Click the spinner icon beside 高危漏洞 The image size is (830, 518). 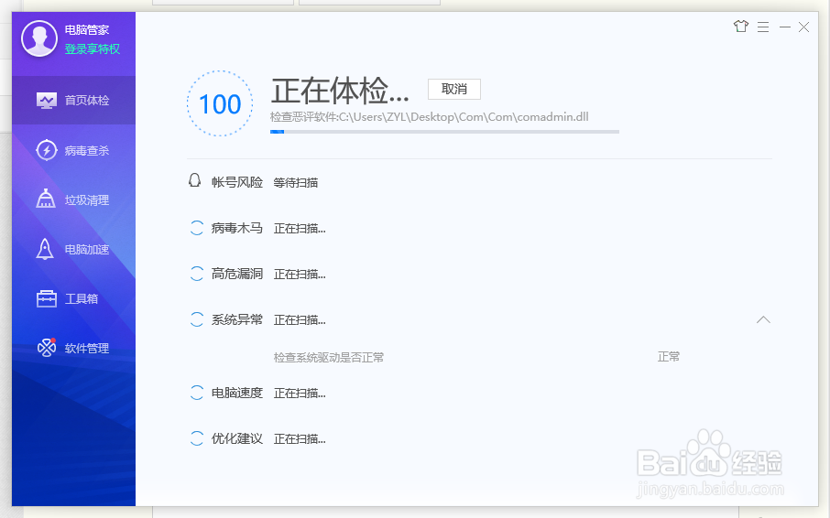tap(196, 274)
